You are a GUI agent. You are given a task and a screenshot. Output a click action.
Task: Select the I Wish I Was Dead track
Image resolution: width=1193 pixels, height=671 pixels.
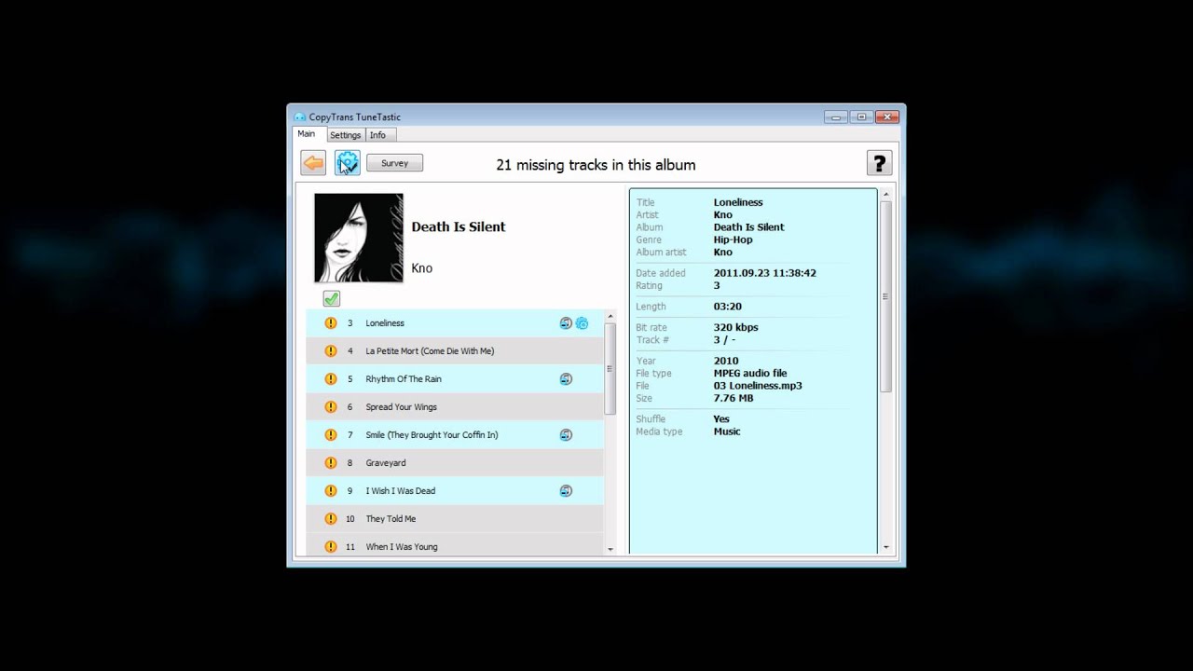click(x=455, y=491)
